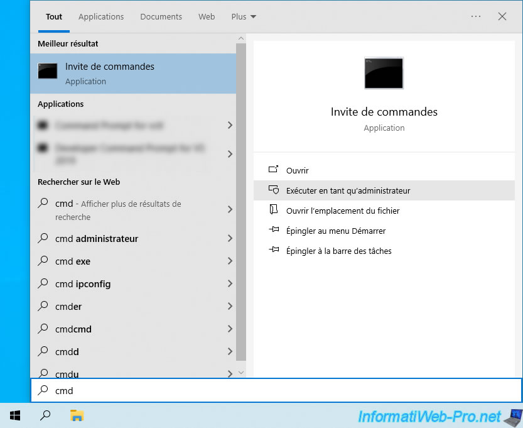Screen dimensions: 523x428
Task: Click the magnifier icon inside the search box
Action: tap(43, 390)
